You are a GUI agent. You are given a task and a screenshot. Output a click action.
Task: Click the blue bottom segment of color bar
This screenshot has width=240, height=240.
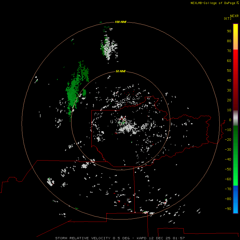pos(235,199)
